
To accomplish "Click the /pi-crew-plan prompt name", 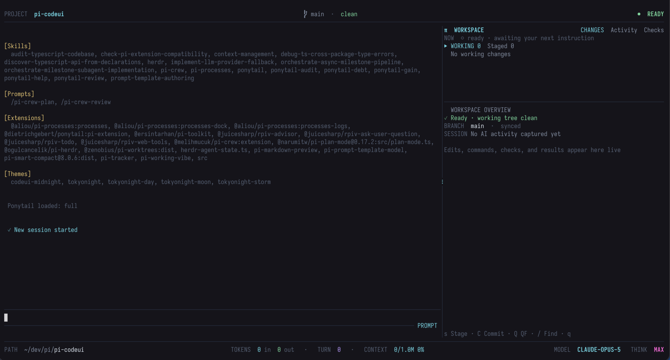I will [32, 102].
